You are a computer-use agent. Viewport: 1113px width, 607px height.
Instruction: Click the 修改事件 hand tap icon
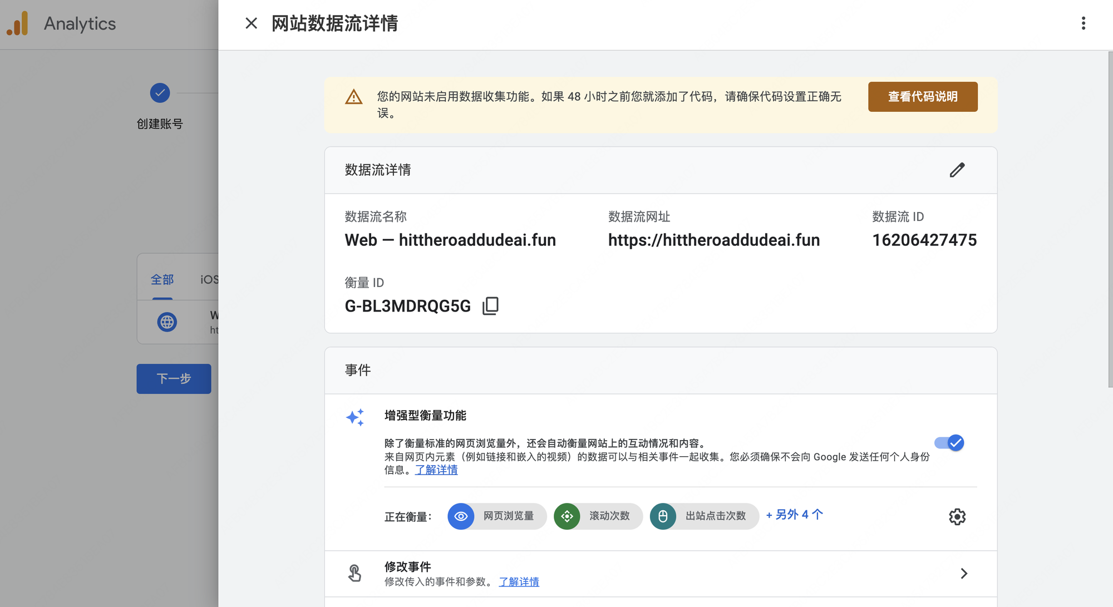click(354, 573)
